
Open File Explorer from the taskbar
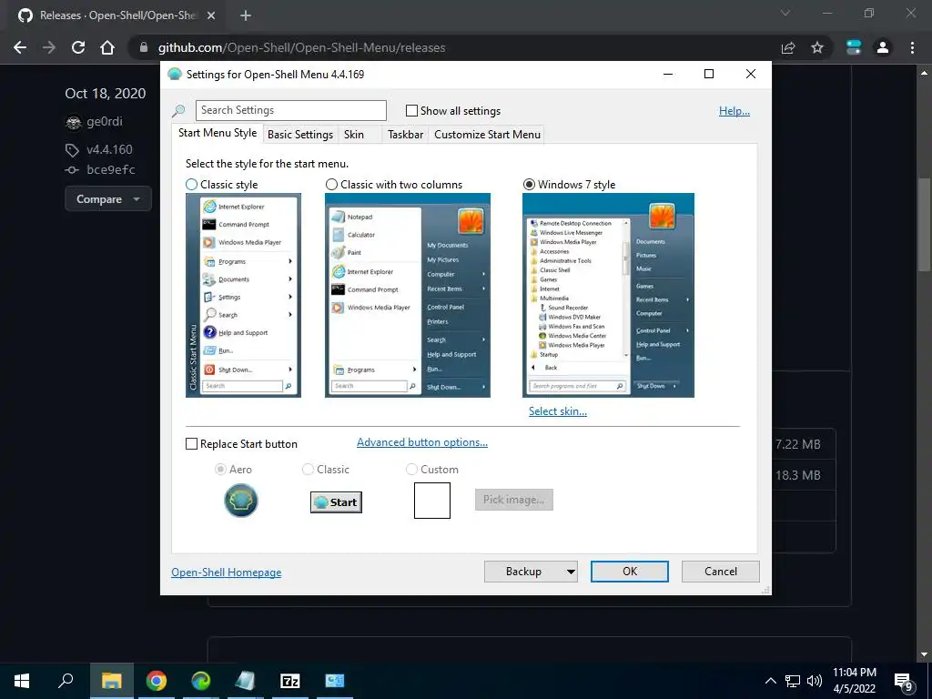point(111,681)
